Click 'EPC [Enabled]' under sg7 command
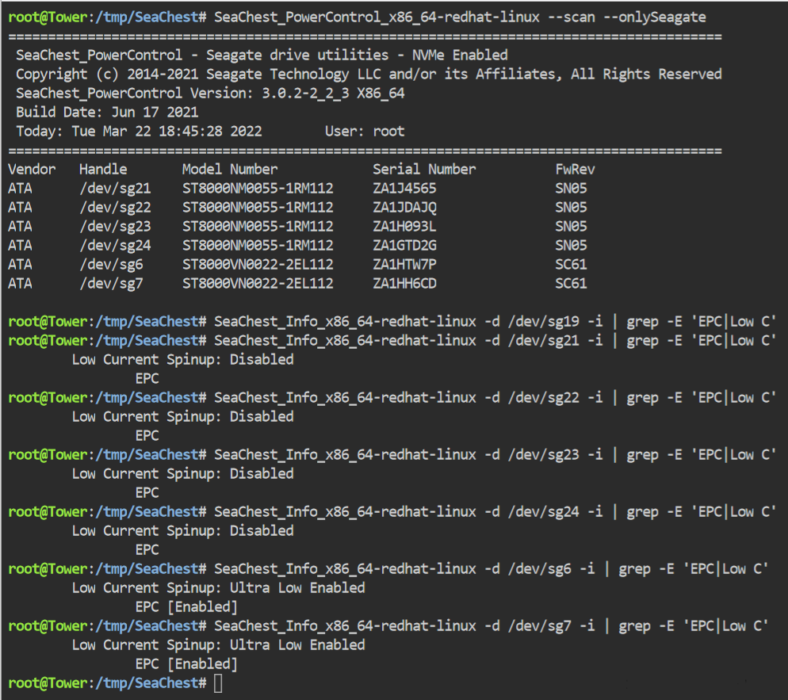 [x=186, y=664]
